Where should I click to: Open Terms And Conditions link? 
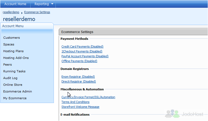76,102
